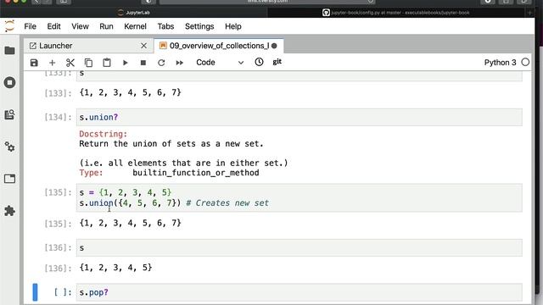Click the JupyterLab logo icon
Image resolution: width=543 pixels, height=305 pixels.
click(x=9, y=26)
